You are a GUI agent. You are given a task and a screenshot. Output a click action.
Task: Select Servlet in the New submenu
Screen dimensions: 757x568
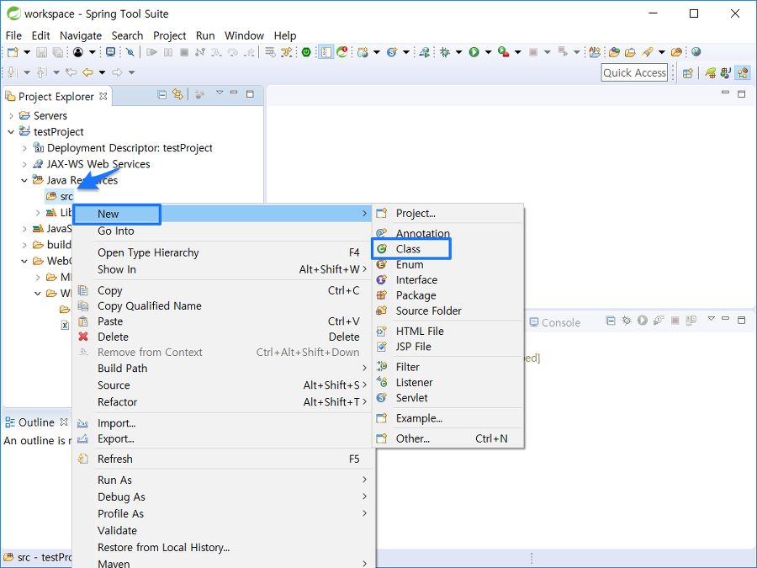(x=448, y=398)
